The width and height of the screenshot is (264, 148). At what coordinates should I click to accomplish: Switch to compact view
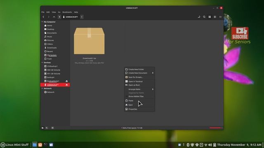pyautogui.click(x=220, y=17)
